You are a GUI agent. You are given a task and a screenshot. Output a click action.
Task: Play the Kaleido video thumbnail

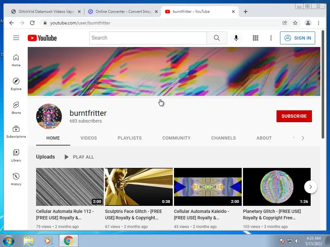point(208,187)
